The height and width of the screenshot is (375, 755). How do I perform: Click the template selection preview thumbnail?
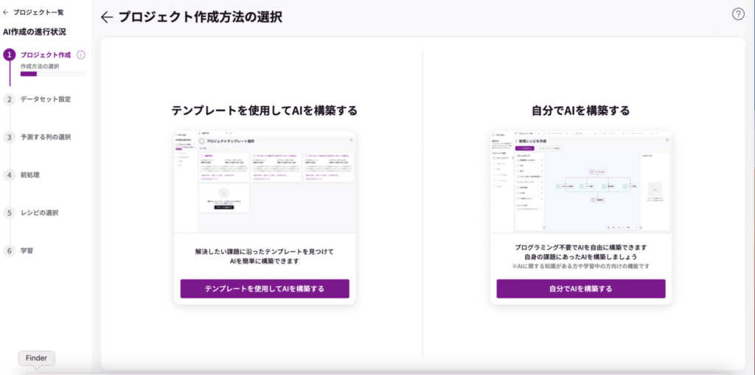pyautogui.click(x=265, y=182)
